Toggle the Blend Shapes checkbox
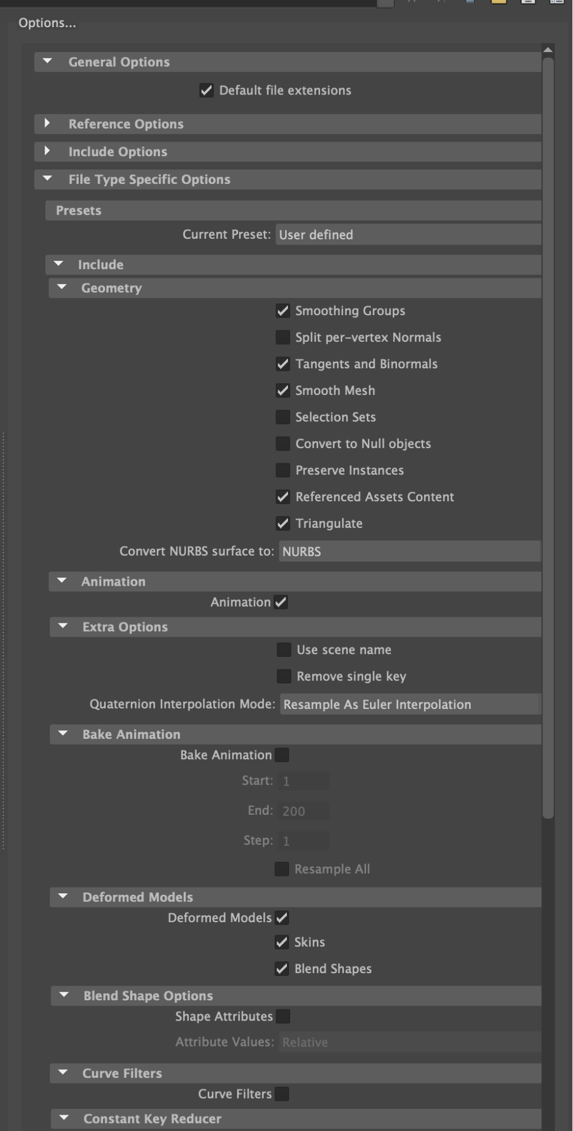 pos(282,969)
